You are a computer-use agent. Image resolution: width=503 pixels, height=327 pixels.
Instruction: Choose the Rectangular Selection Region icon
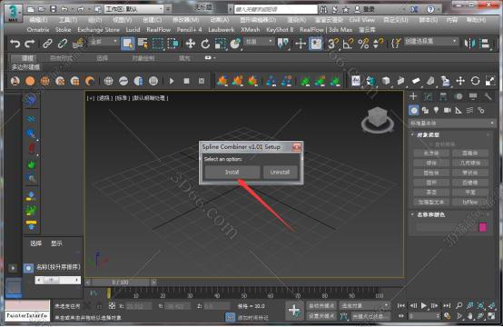tap(157, 44)
